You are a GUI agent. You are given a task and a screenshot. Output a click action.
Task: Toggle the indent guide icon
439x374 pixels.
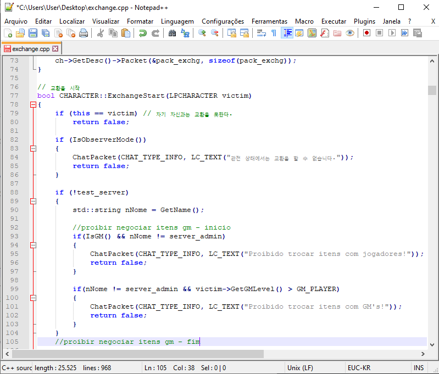pos(287,34)
